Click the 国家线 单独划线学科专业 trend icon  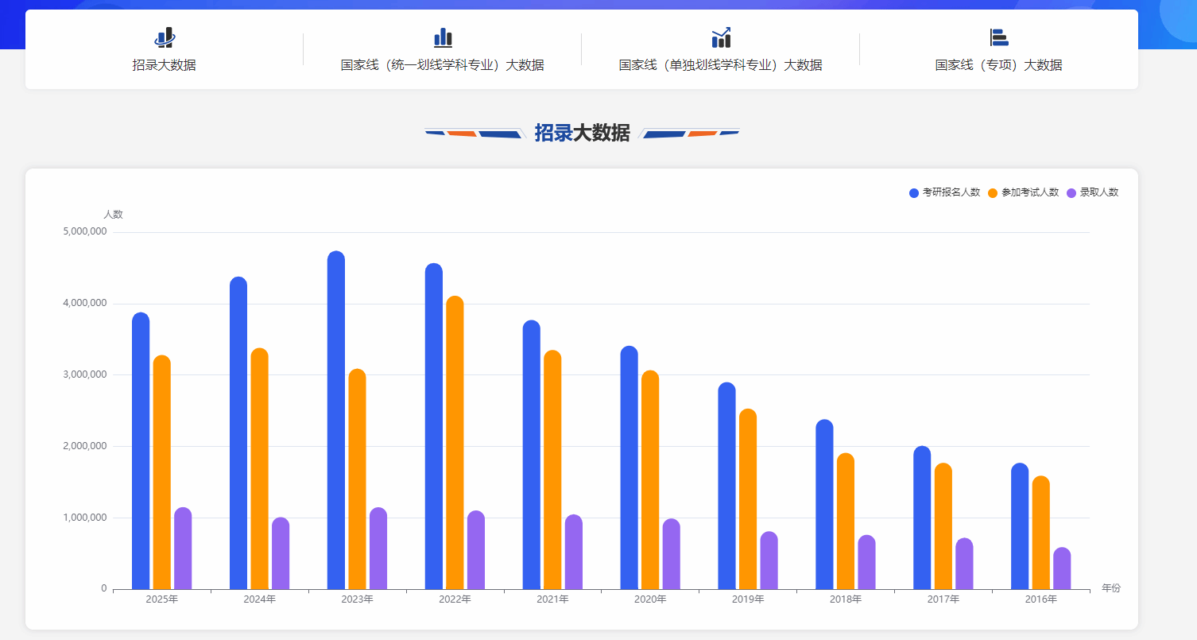pos(721,37)
